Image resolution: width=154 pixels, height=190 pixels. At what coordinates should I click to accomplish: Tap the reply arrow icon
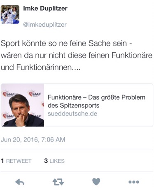click(20, 182)
